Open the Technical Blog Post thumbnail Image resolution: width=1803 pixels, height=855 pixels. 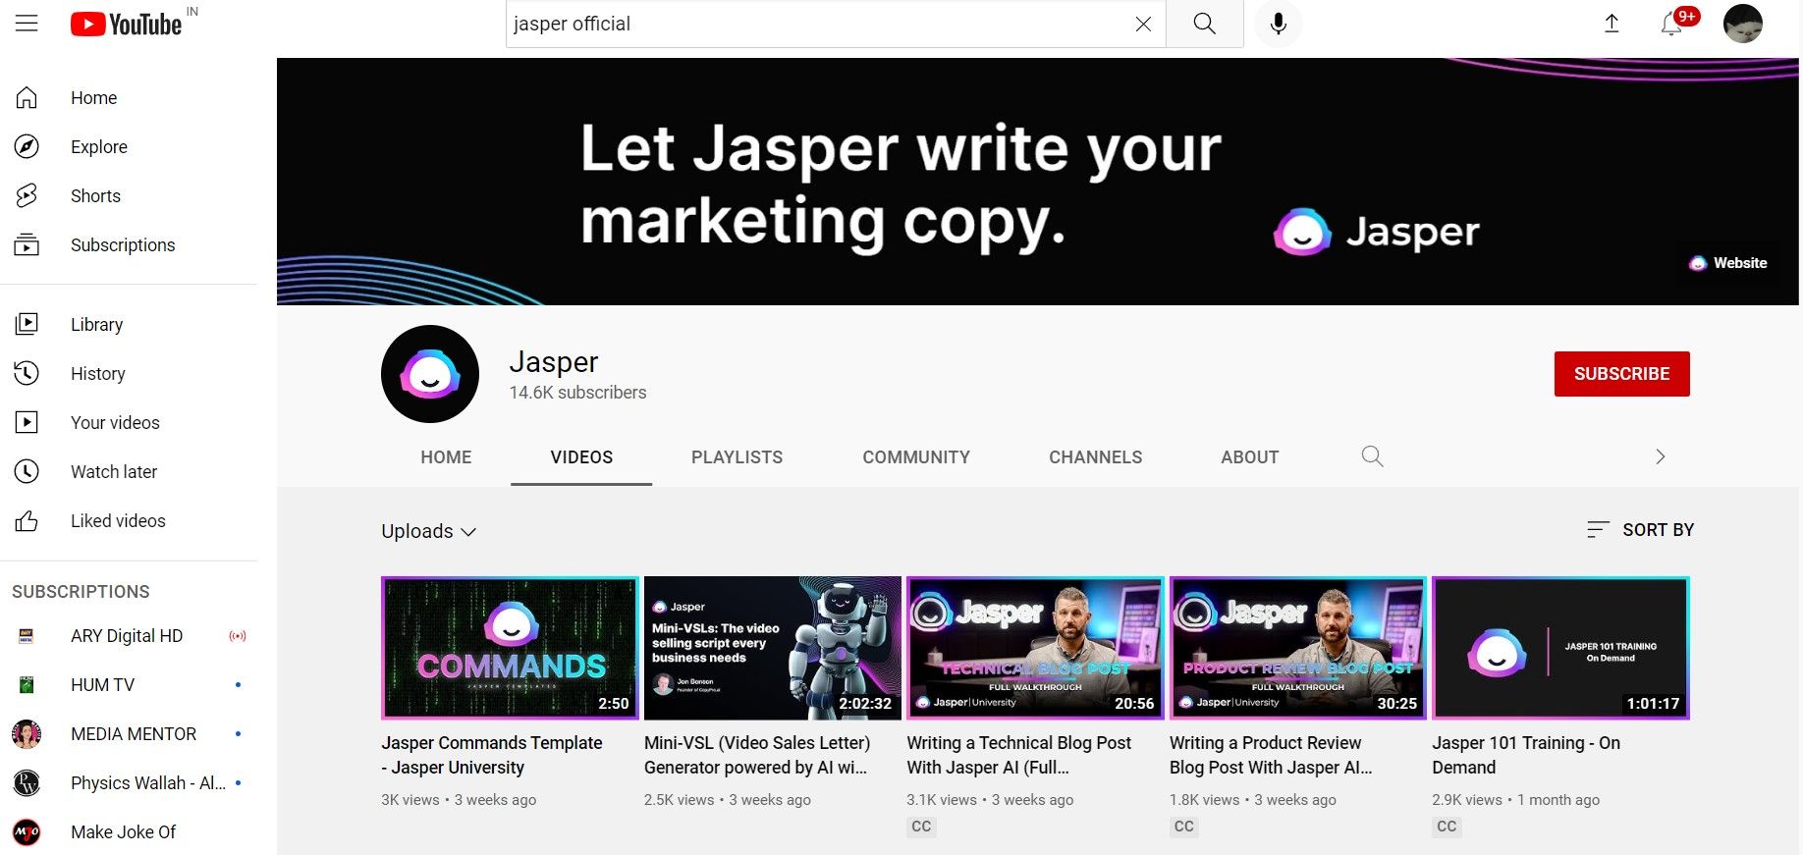tap(1035, 648)
